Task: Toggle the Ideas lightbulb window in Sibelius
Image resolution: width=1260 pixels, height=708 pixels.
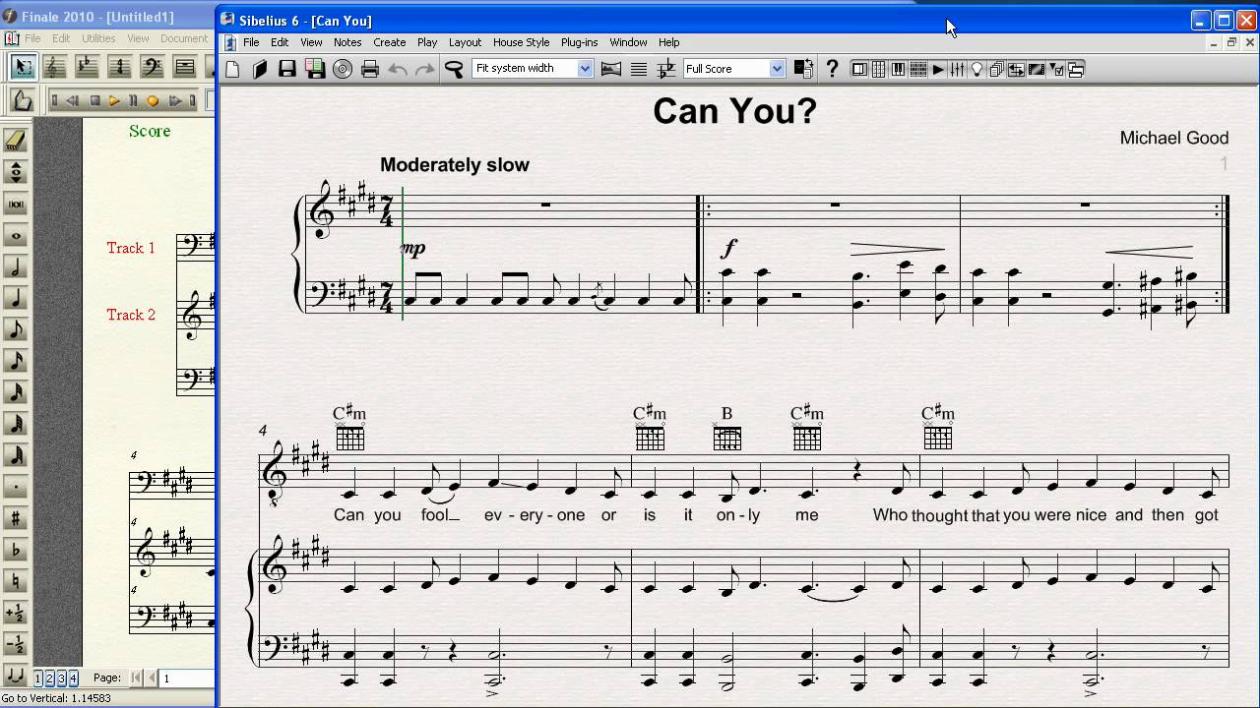Action: pyautogui.click(x=977, y=69)
